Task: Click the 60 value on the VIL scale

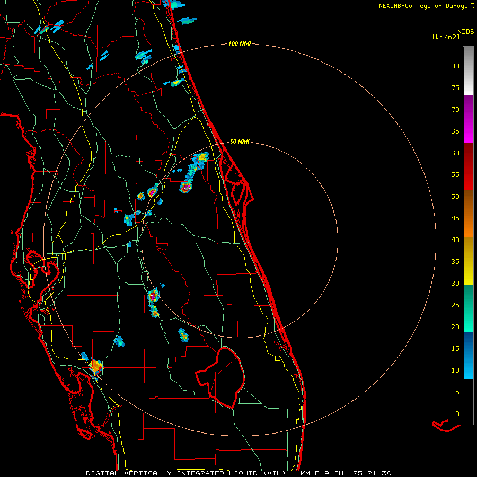Action: 455,153
